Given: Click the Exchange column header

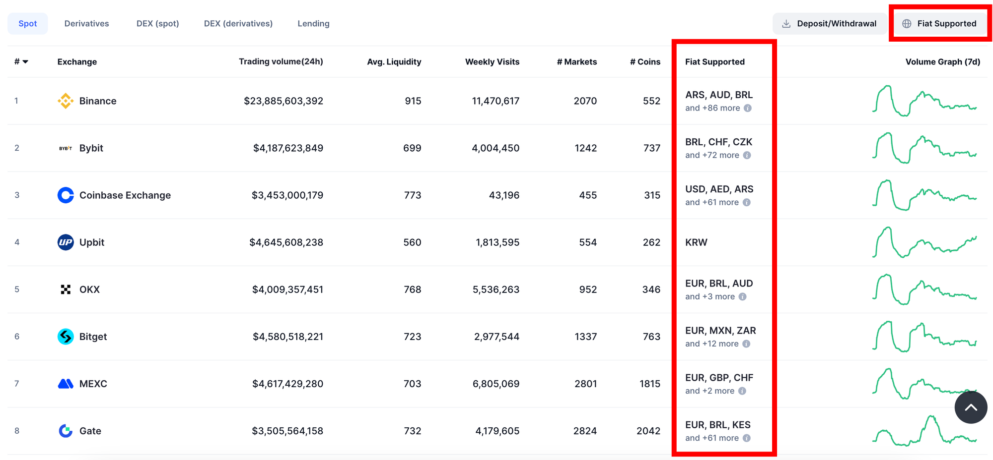Looking at the screenshot, I should click(77, 62).
